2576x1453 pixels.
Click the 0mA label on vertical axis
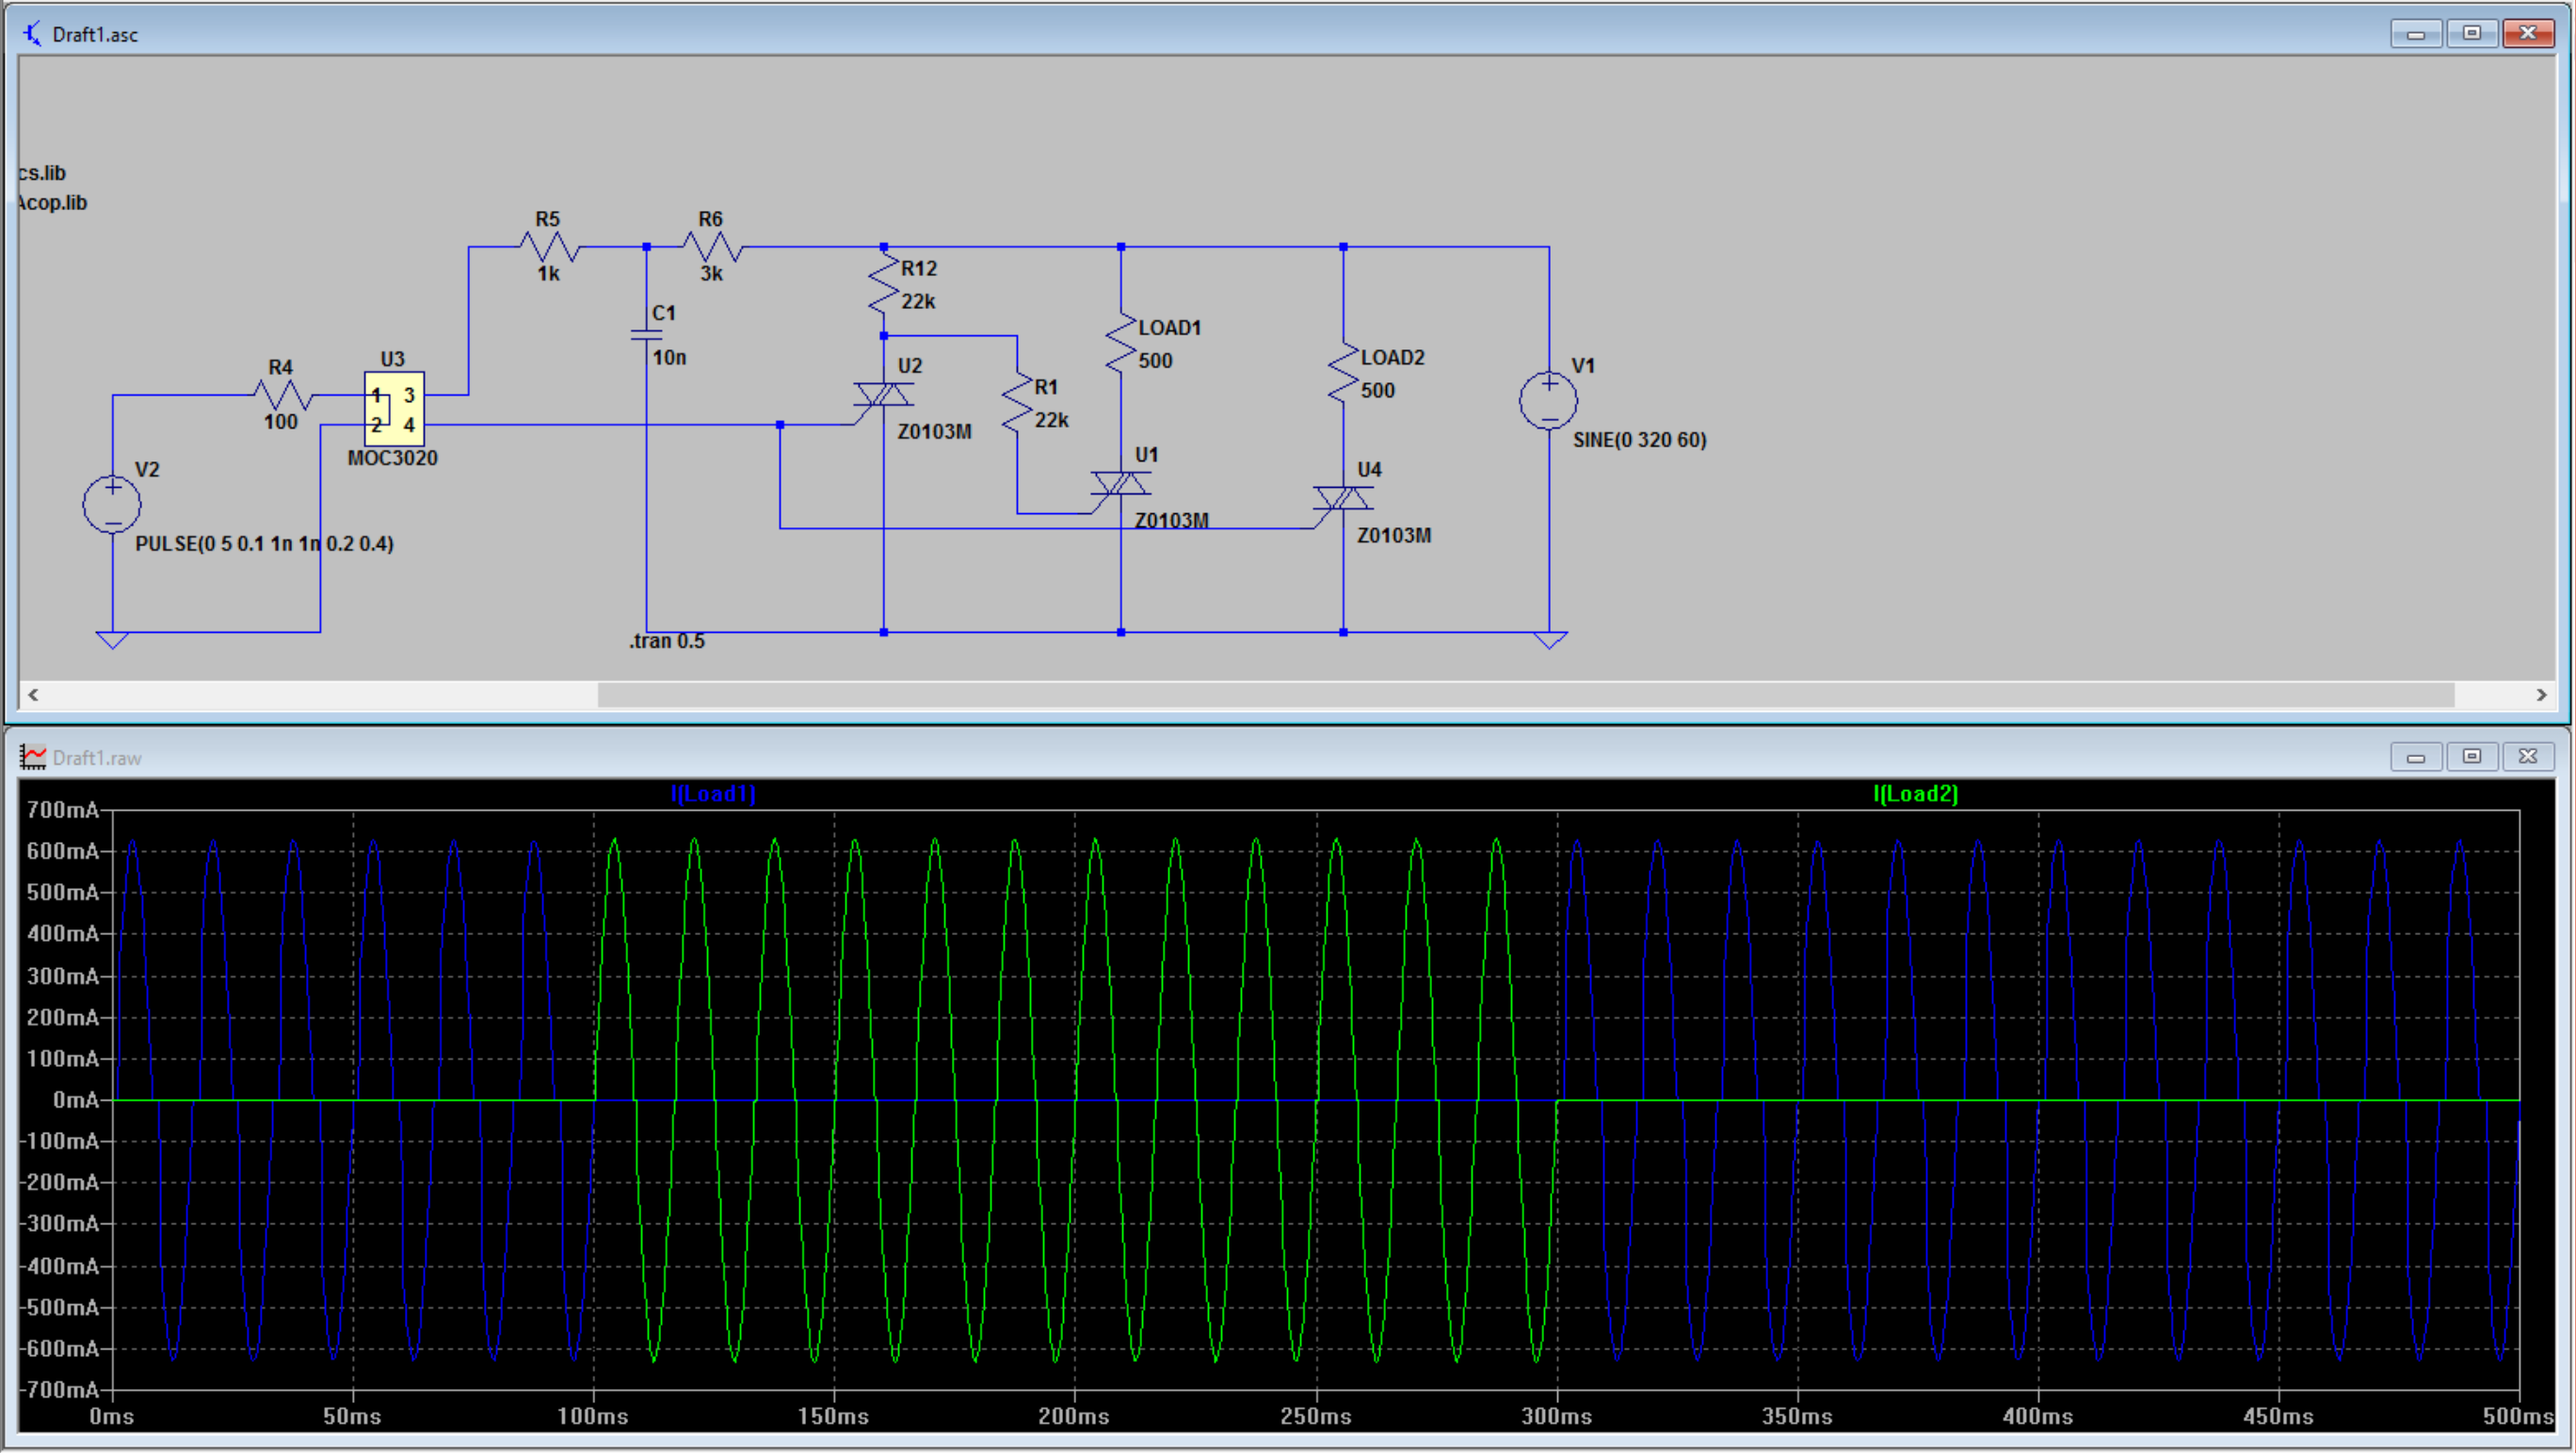click(76, 1100)
